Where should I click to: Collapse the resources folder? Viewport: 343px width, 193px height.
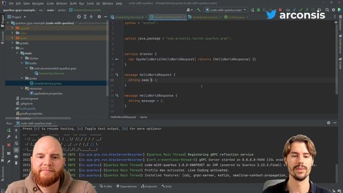pyautogui.click(x=21, y=88)
